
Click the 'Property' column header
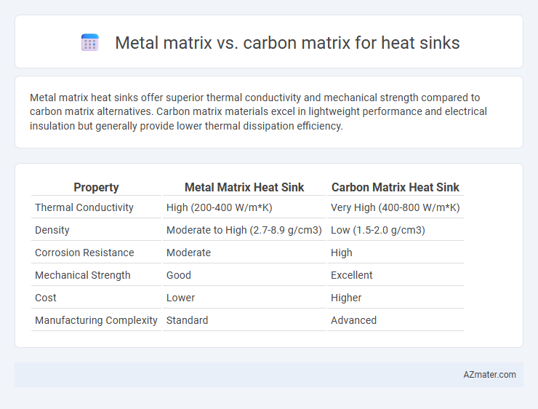(x=96, y=187)
